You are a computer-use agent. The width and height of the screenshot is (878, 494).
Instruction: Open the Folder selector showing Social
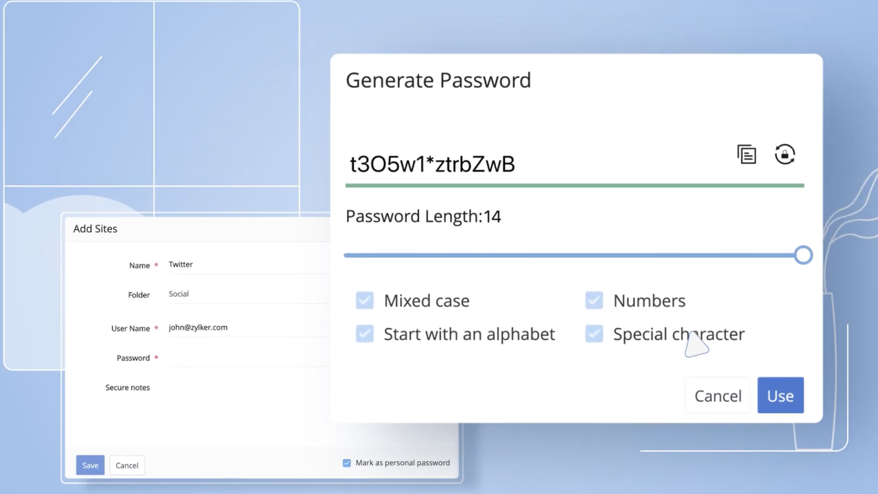coord(247,294)
